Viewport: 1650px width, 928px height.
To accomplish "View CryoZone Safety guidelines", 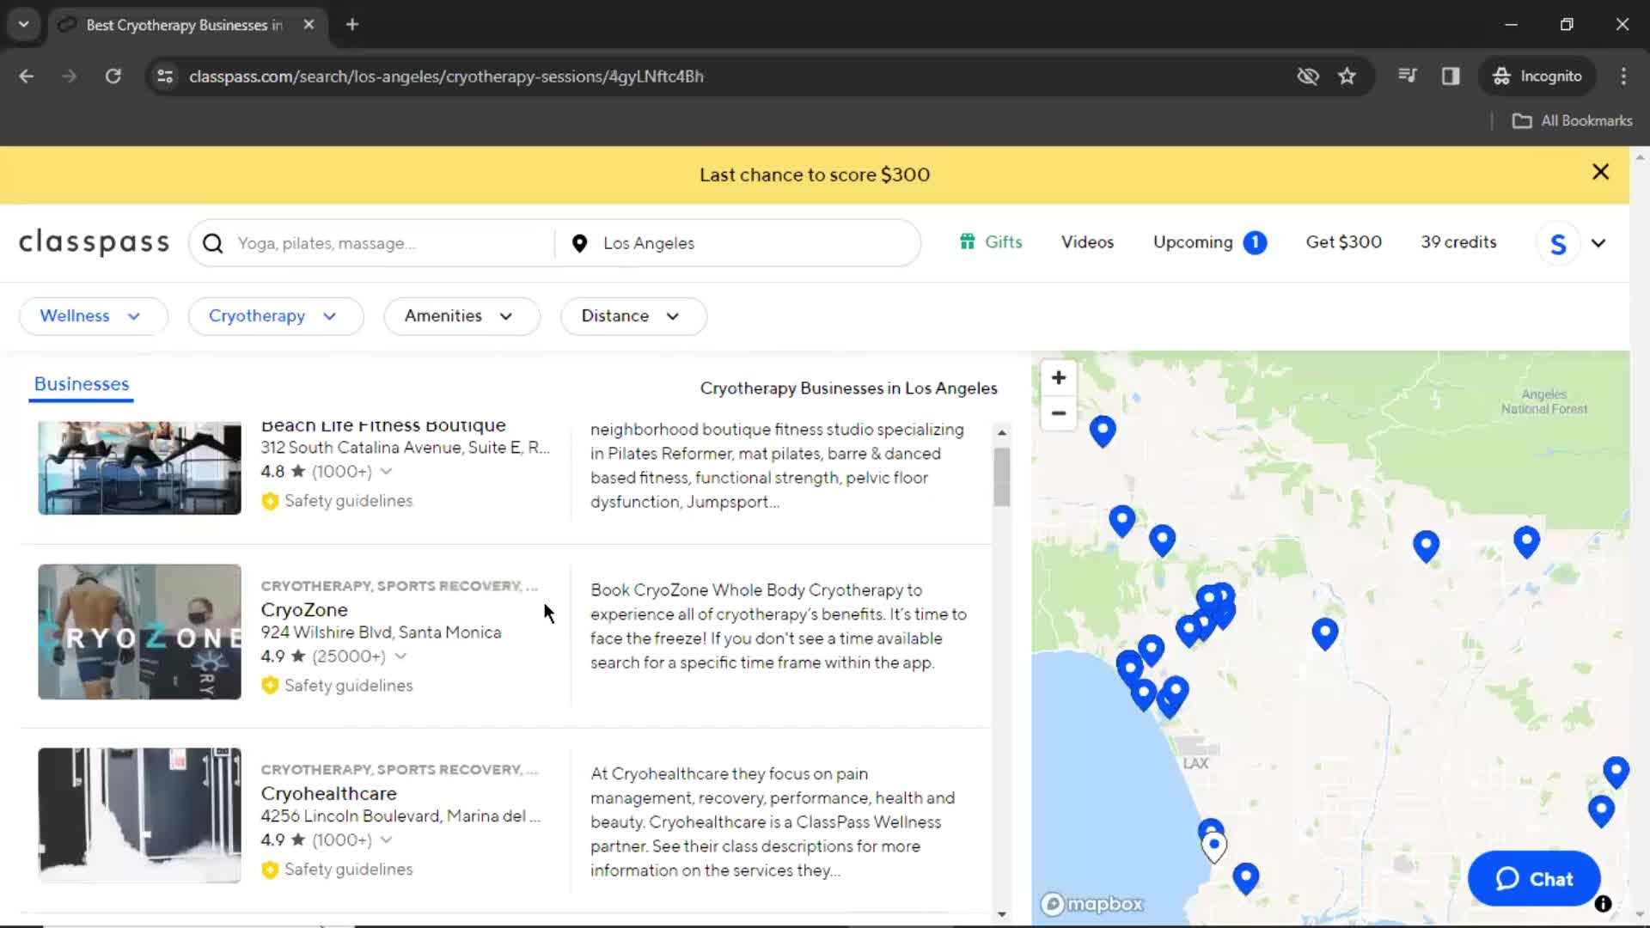I will tap(348, 686).
